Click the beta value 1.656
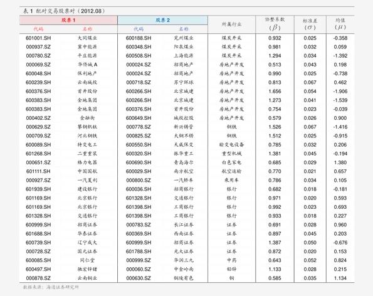The image size is (373, 296). (x=275, y=92)
